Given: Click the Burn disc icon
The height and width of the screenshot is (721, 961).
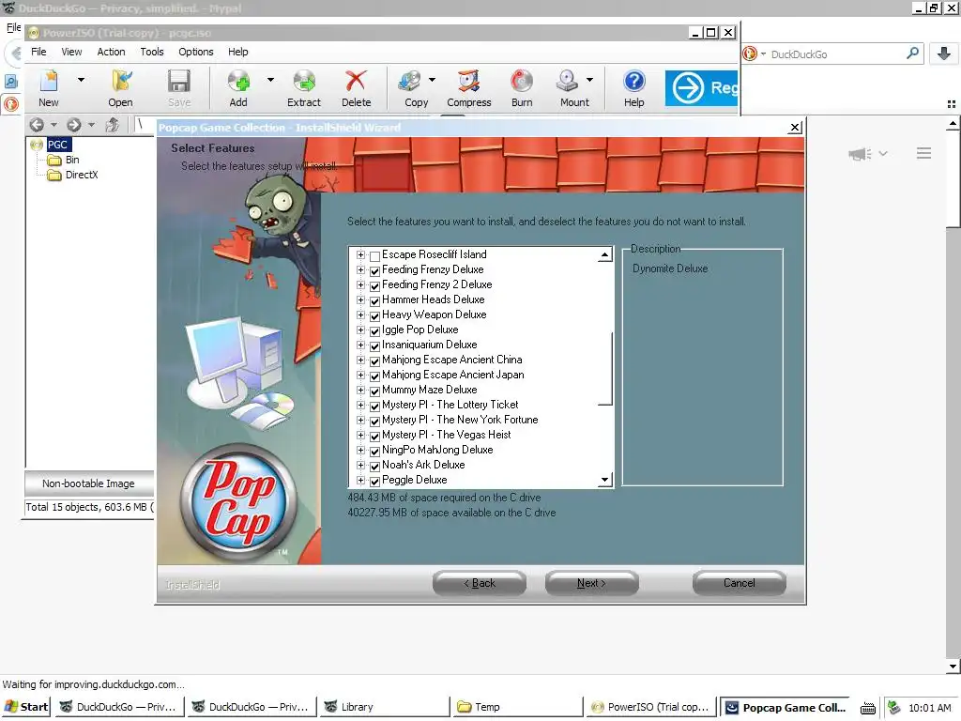Looking at the screenshot, I should tap(522, 82).
